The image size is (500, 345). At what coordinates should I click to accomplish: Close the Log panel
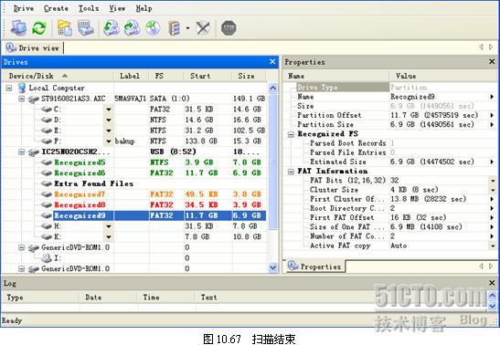[492, 283]
